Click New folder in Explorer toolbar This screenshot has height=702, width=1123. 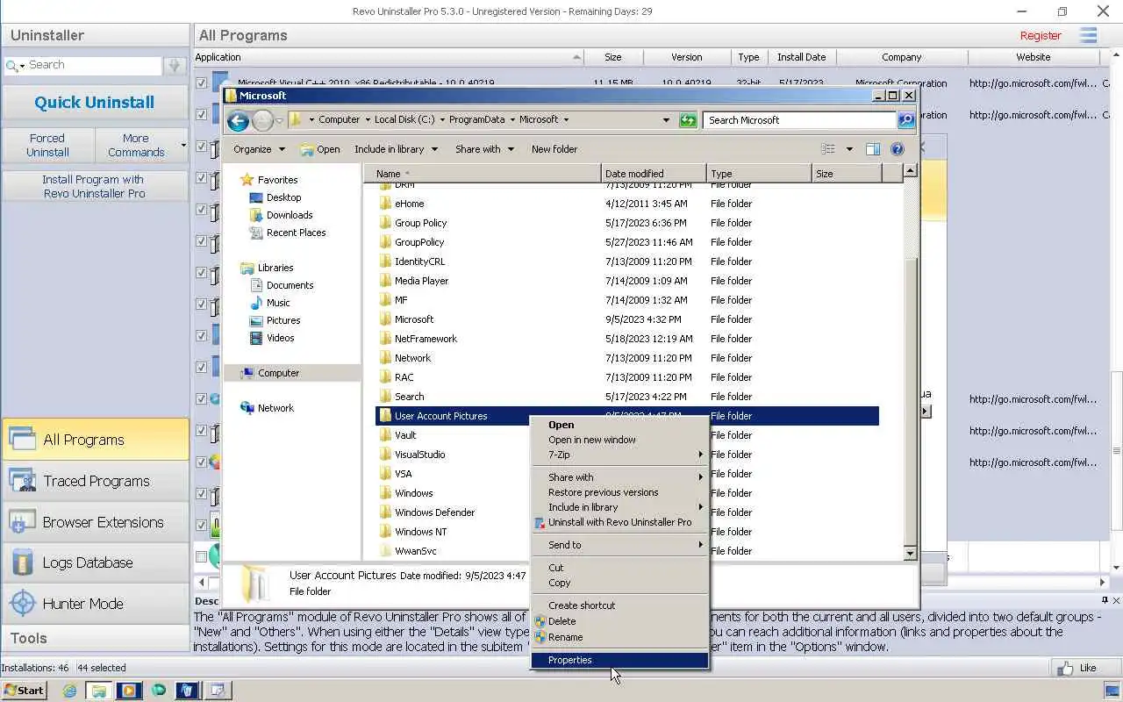pyautogui.click(x=554, y=149)
